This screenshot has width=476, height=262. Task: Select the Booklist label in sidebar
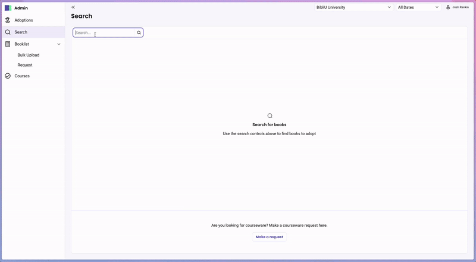coord(22,44)
